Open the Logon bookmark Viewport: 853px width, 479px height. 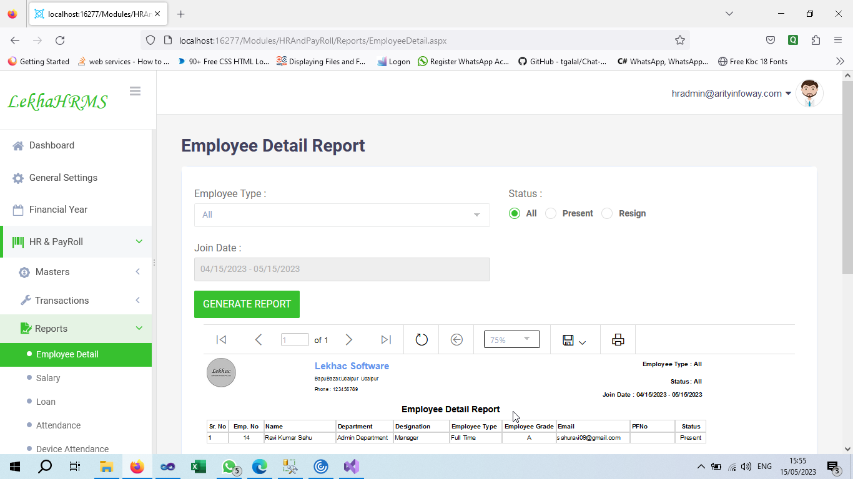tap(394, 62)
